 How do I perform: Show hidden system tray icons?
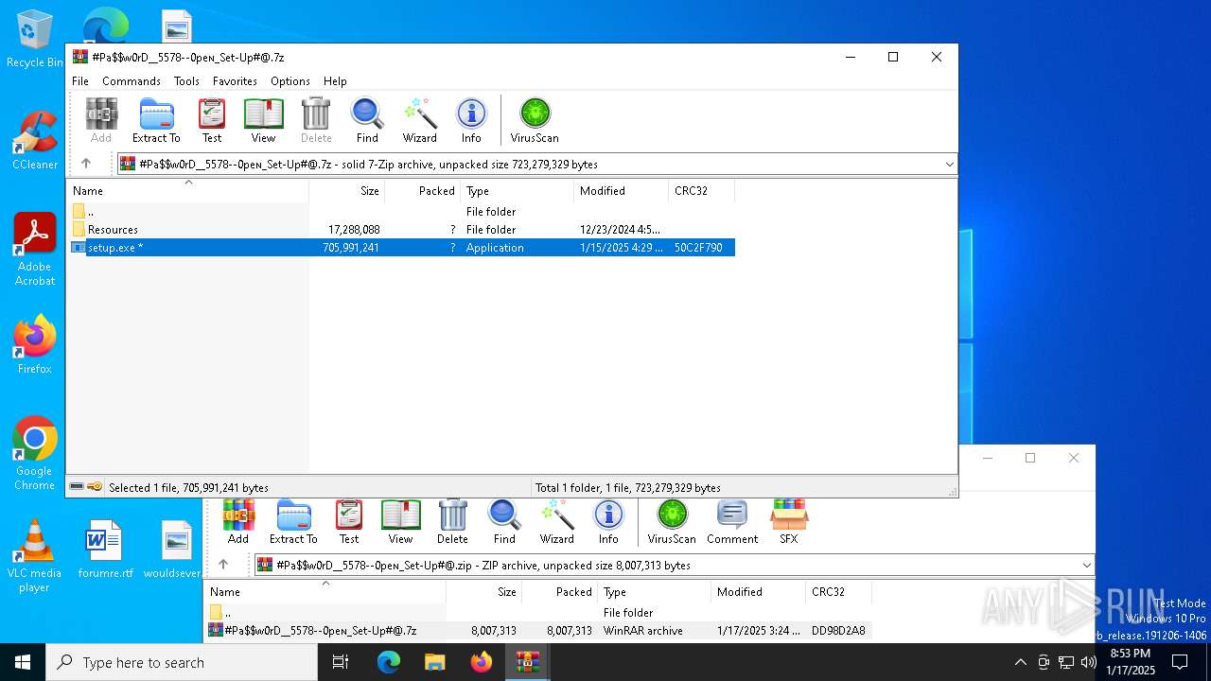[1020, 662]
